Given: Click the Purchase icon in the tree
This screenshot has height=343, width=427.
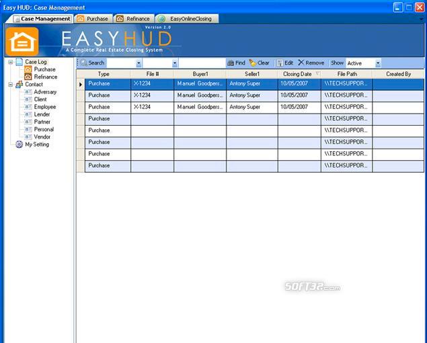Looking at the screenshot, I should coord(28,69).
